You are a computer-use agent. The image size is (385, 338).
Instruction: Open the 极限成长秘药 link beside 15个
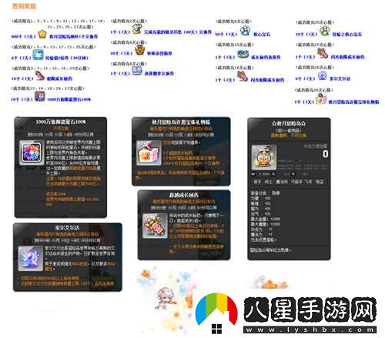pyautogui.click(x=59, y=79)
